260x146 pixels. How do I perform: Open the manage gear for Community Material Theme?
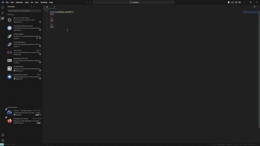click(40, 30)
